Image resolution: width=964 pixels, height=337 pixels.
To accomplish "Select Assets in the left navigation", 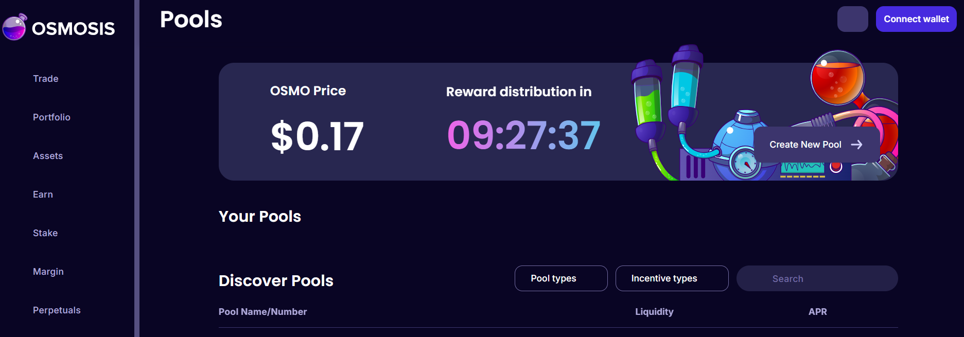I will (48, 156).
